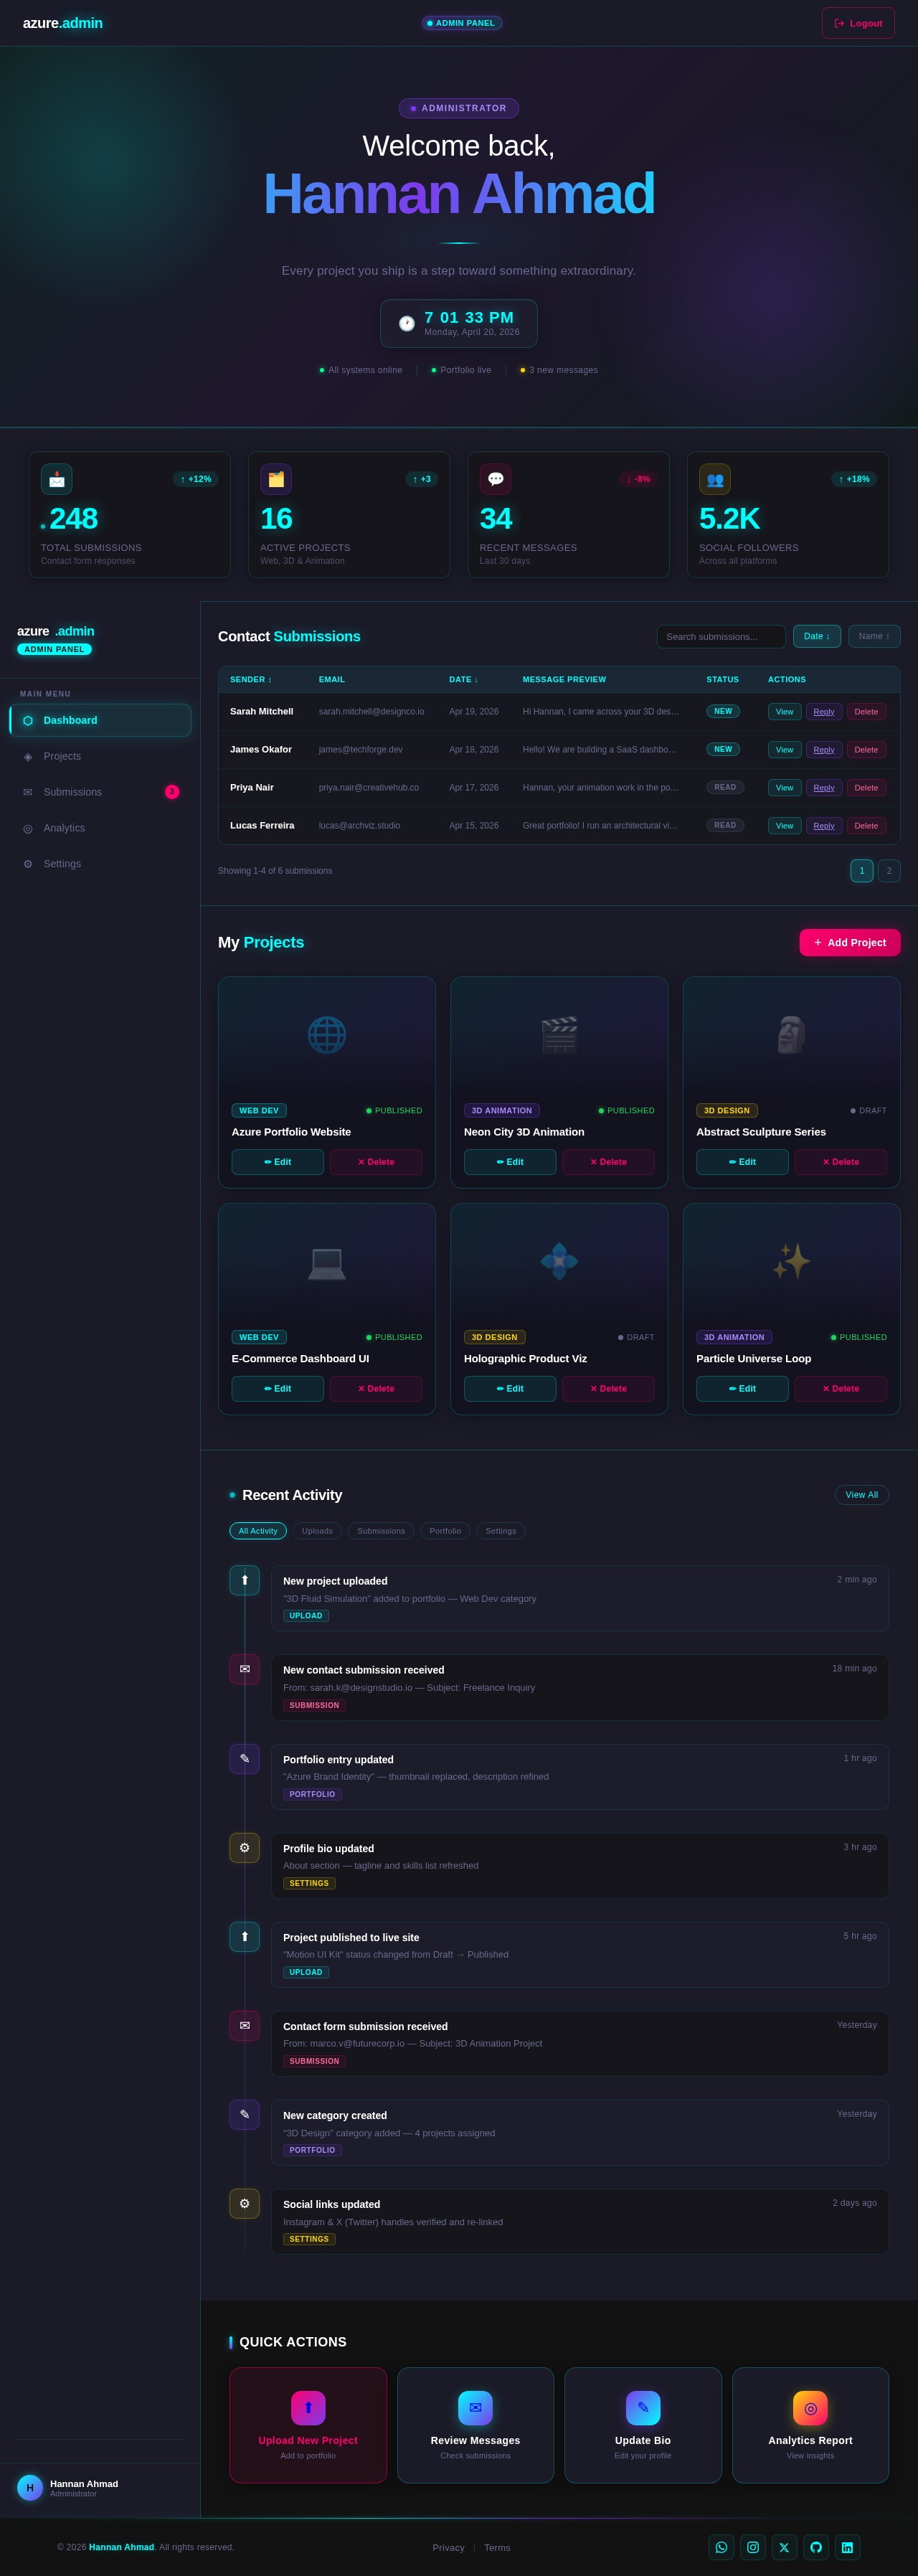
Task: Click the Review Messages quick action
Action: point(475,2425)
